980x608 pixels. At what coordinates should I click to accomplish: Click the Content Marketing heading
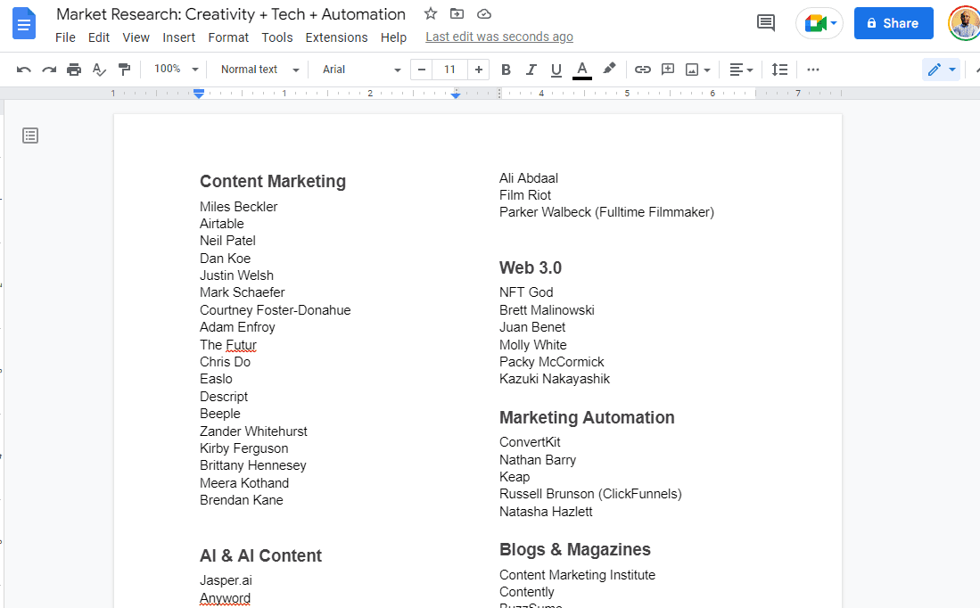[x=273, y=181]
